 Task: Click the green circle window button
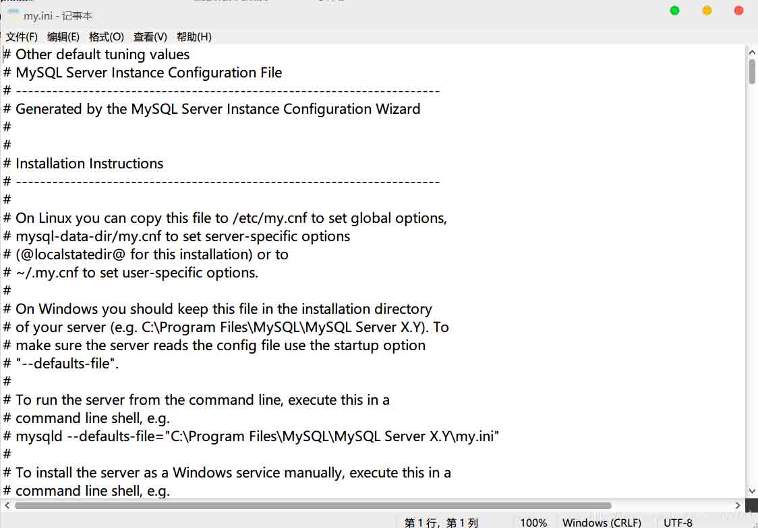(x=674, y=11)
